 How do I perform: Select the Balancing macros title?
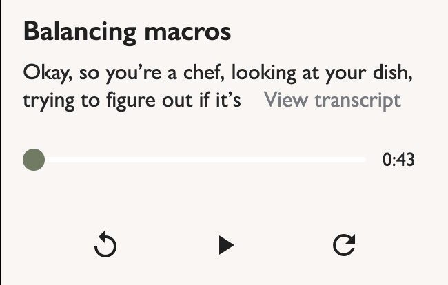click(127, 32)
